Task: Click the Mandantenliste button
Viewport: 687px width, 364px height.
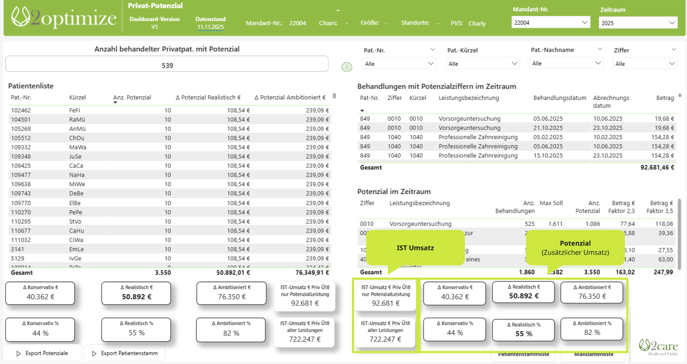Action: (x=593, y=354)
